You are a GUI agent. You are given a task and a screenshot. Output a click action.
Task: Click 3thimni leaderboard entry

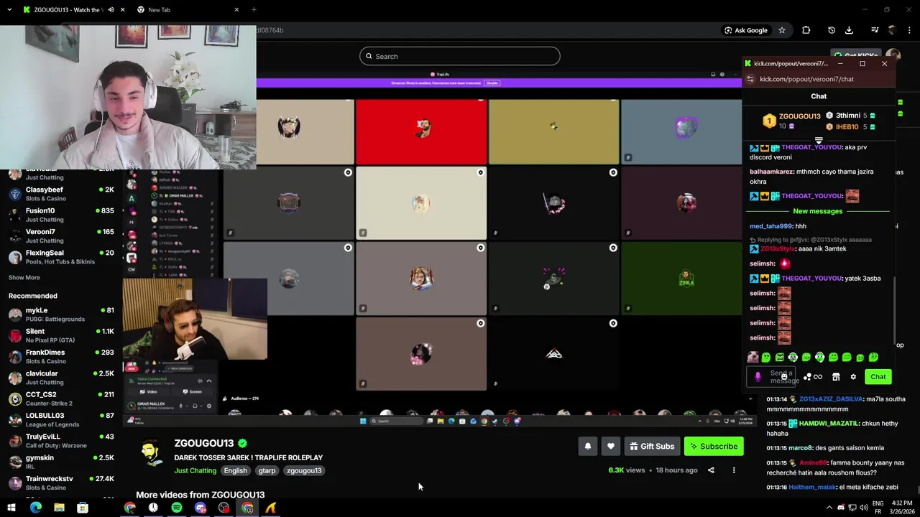[850, 116]
